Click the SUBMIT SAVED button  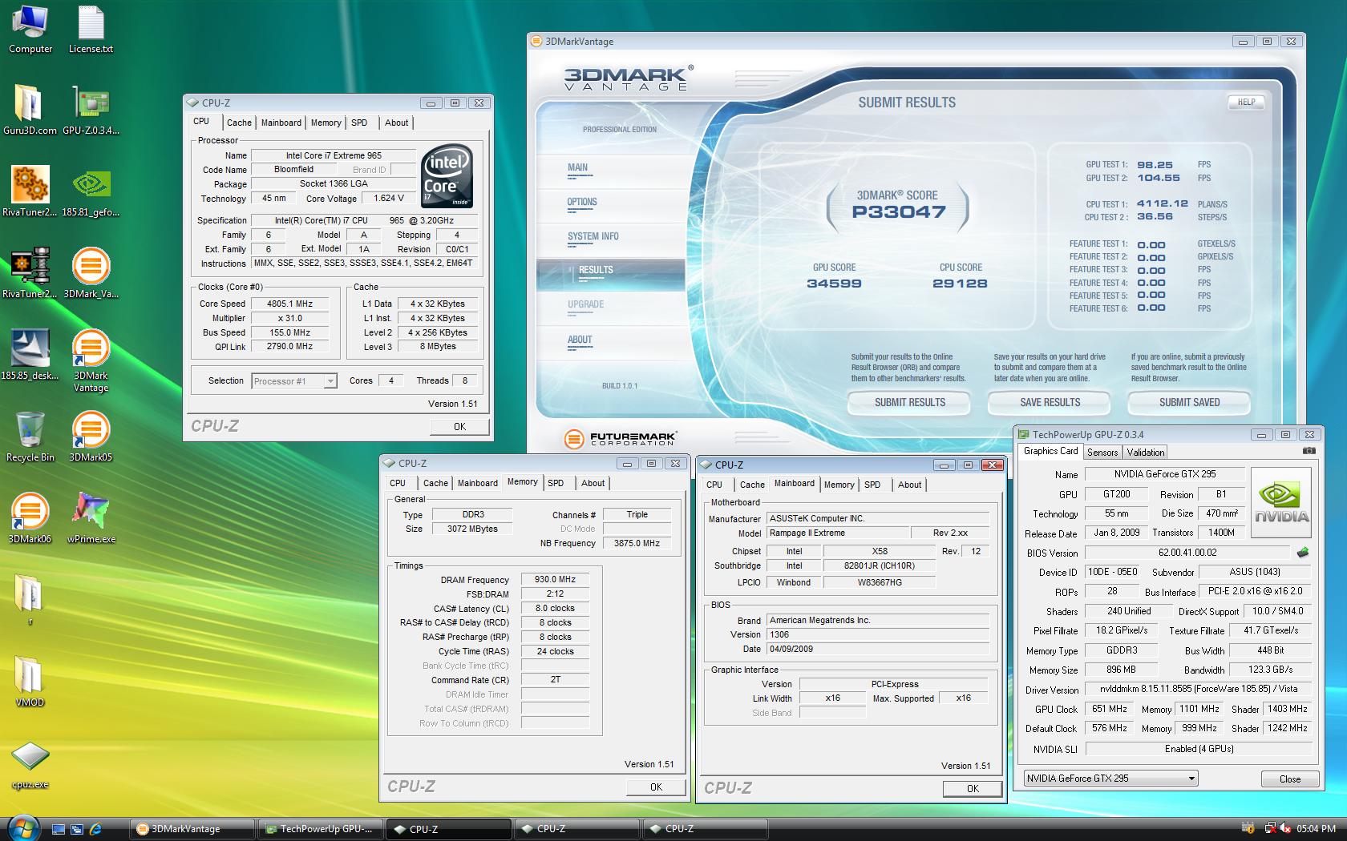1189,402
